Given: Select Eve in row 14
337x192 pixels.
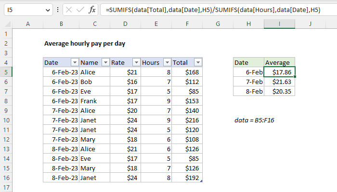Looking at the screenshot, I should pyautogui.click(x=94, y=158).
